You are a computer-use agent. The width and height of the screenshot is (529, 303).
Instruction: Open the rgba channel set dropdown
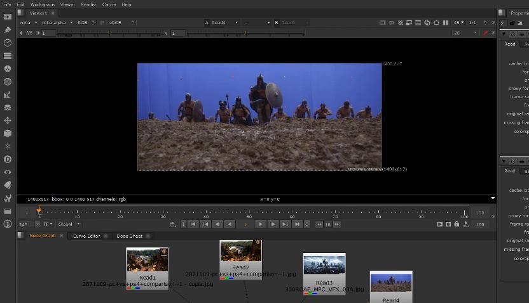point(29,23)
